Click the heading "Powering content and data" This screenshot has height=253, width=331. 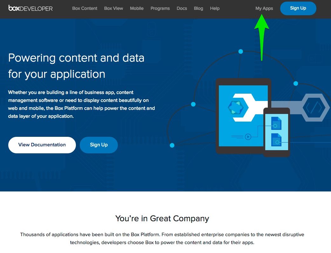pos(76,66)
